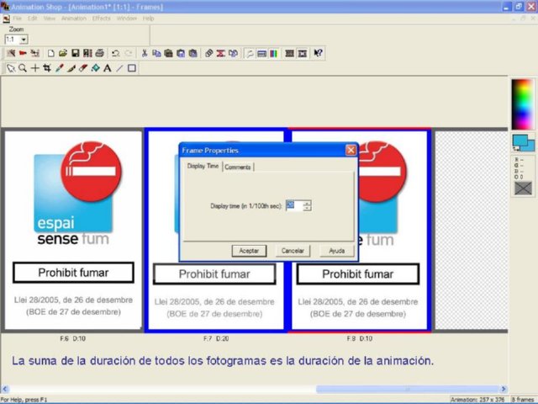Toggle the tool palette visibility icon

tap(250, 53)
